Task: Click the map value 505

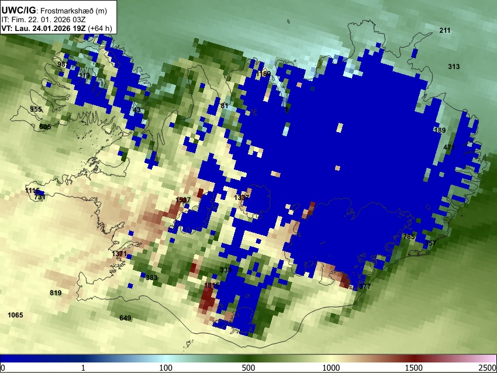Action: click(x=45, y=127)
